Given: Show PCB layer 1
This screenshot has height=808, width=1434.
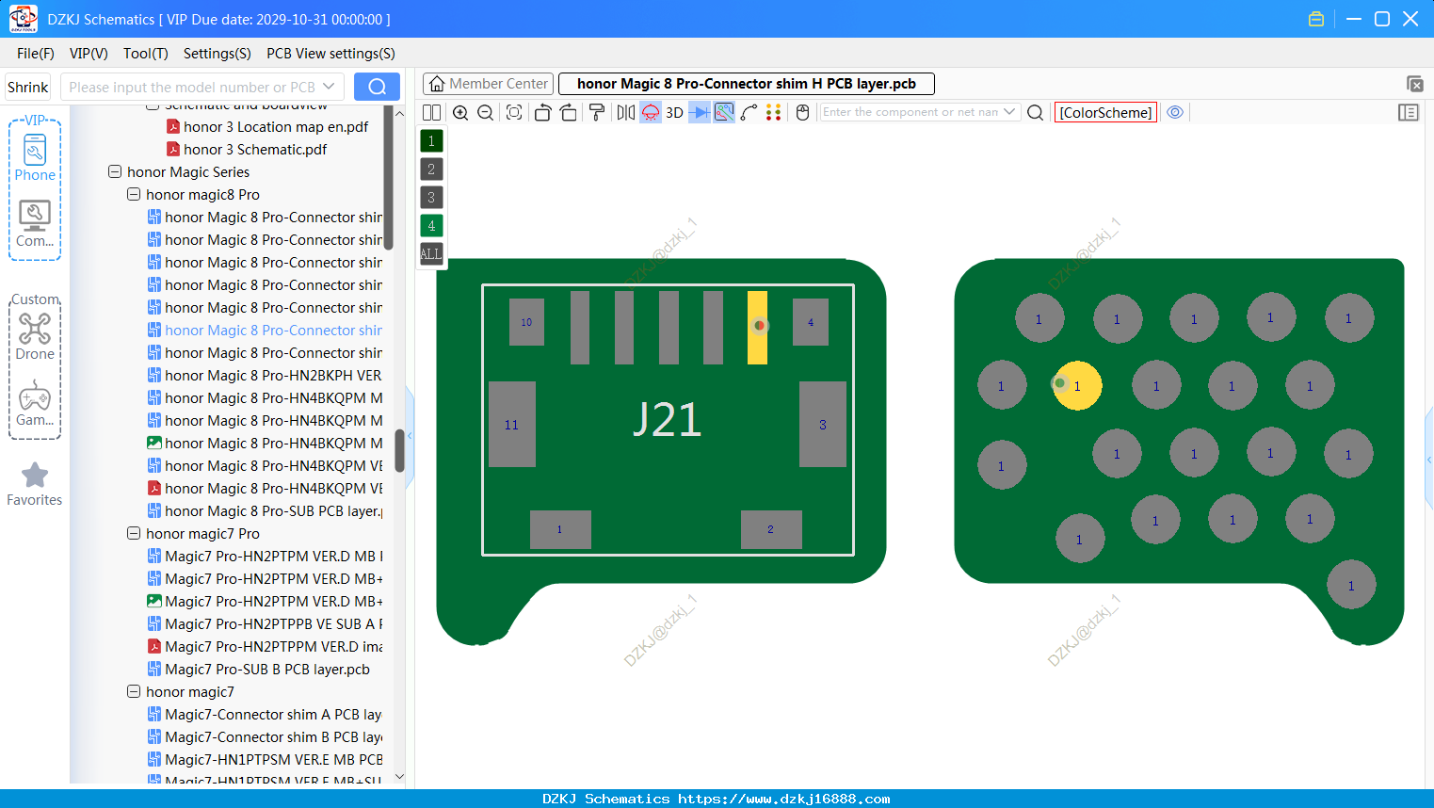Looking at the screenshot, I should (431, 140).
